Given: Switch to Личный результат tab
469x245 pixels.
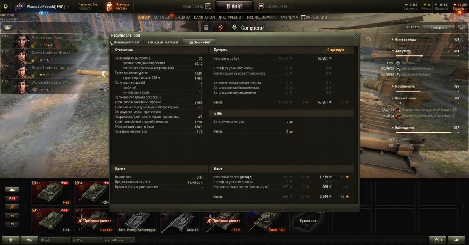Looking at the screenshot, I should (127, 42).
